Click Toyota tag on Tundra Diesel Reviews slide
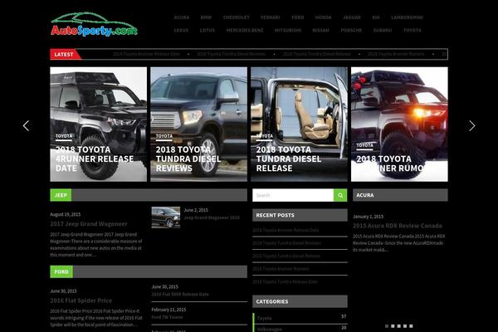 164,136
